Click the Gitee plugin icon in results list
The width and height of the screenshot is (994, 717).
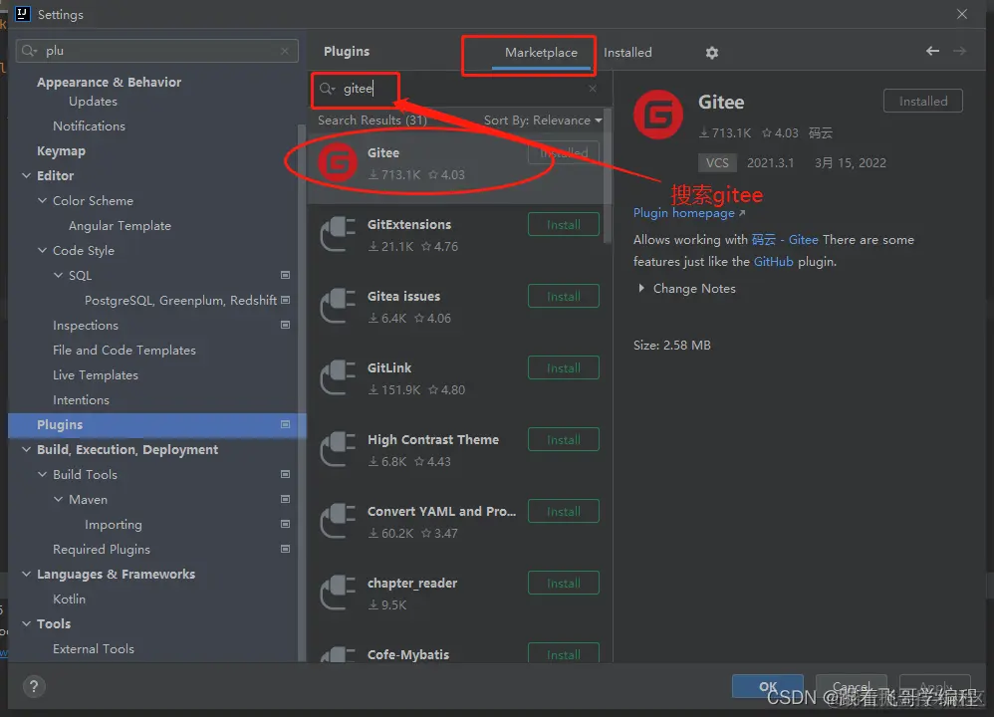338,162
